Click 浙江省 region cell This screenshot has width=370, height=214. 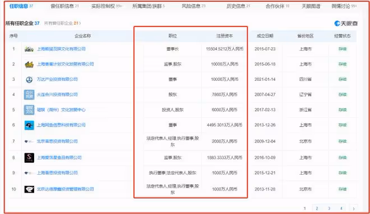[306, 110]
